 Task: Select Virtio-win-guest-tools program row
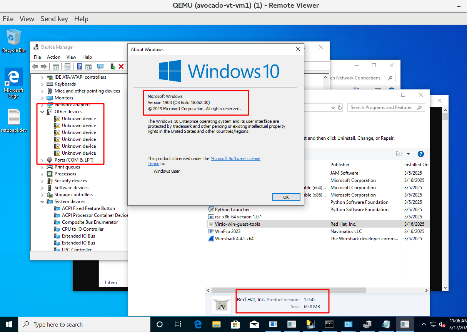(318, 224)
